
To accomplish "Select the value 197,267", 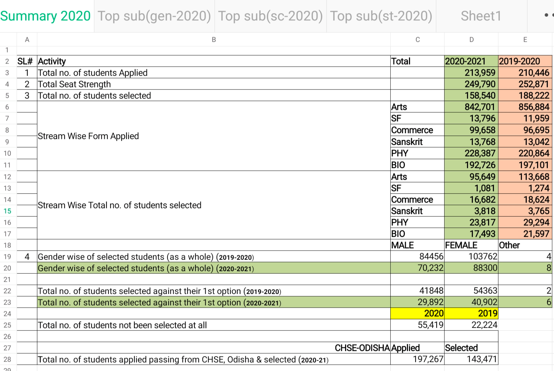I will point(418,359).
